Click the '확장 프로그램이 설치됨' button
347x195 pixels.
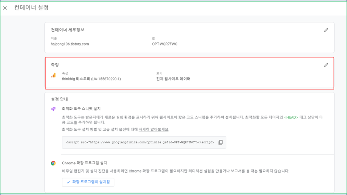pos(88,182)
